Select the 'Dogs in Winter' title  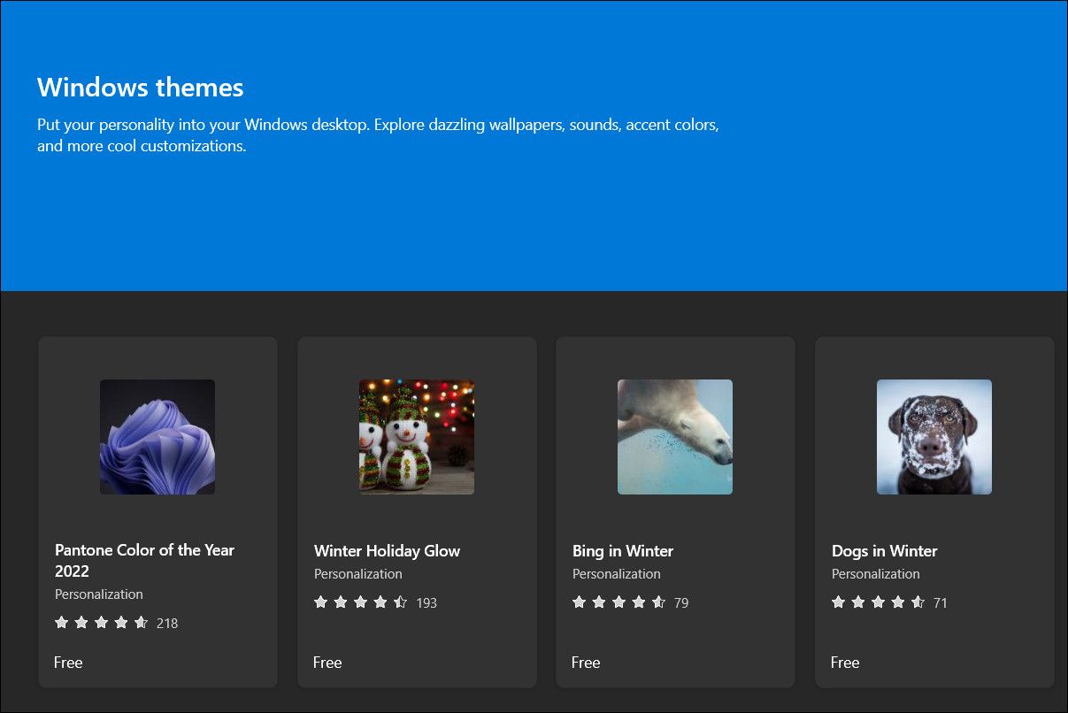[884, 550]
